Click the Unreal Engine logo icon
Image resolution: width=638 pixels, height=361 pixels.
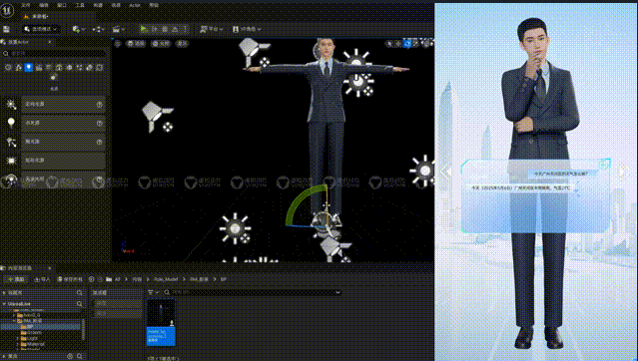(7, 11)
